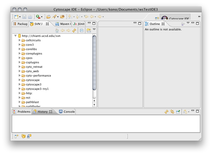Click the Print icon in toolbar
The width and height of the screenshot is (212, 155).
click(x=30, y=17)
